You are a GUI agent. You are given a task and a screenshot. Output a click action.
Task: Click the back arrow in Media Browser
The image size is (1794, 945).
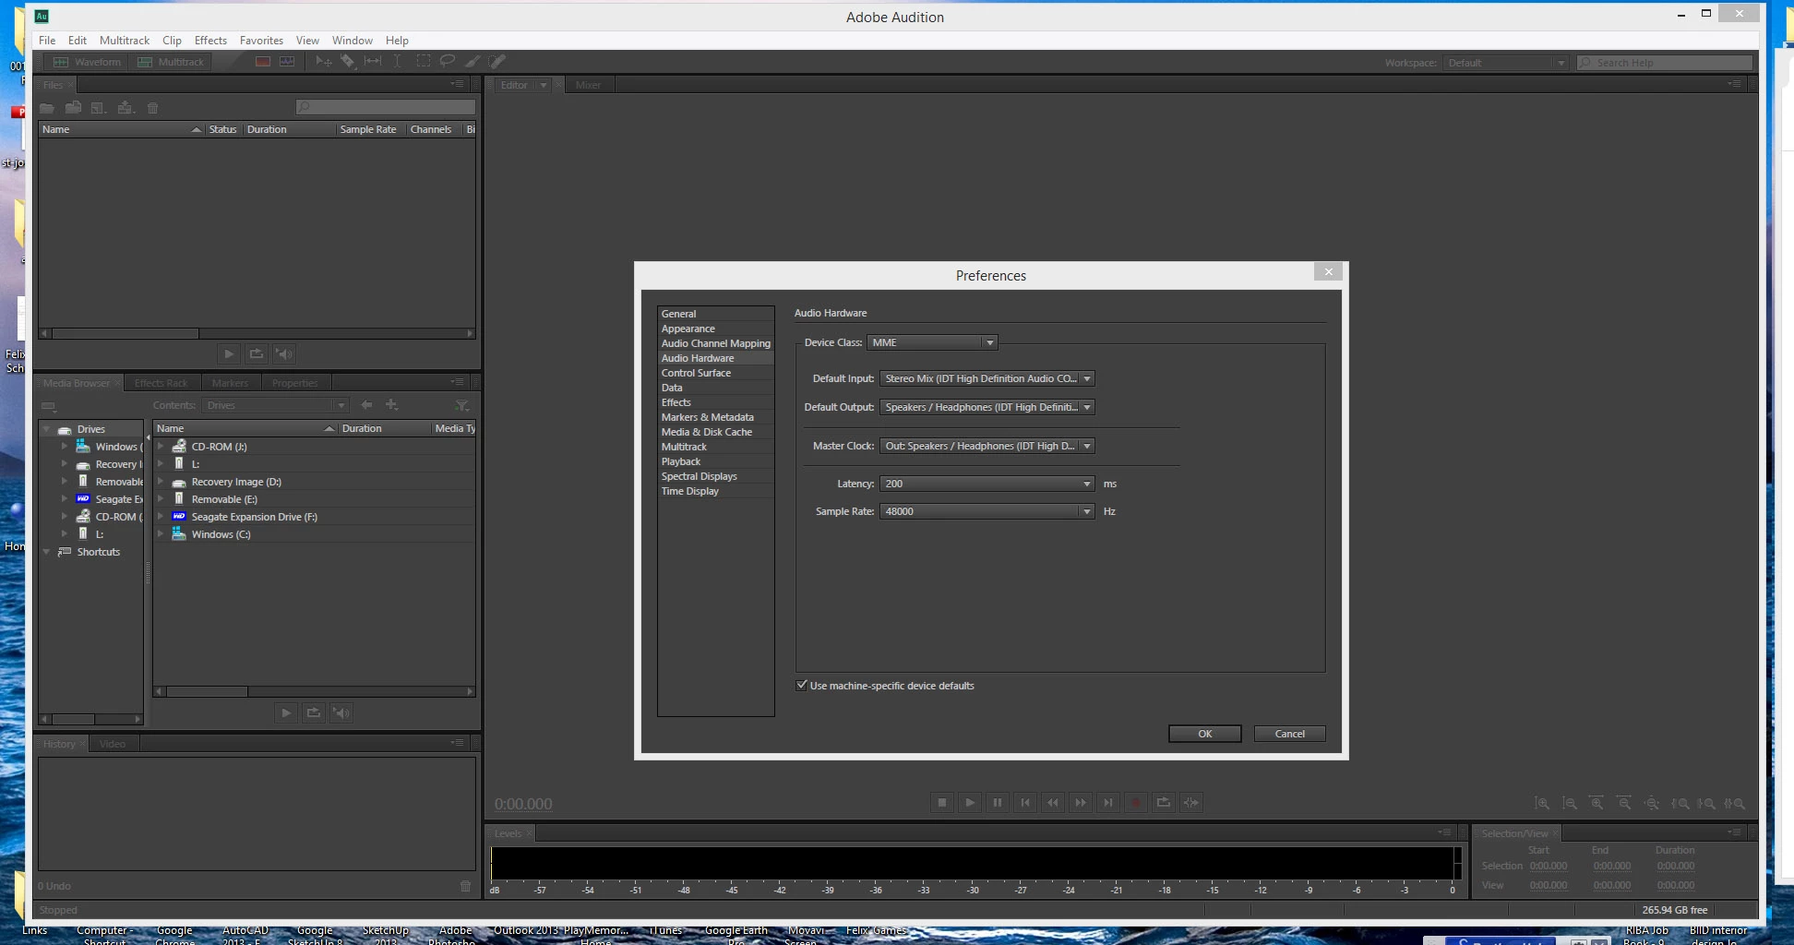pyautogui.click(x=366, y=405)
